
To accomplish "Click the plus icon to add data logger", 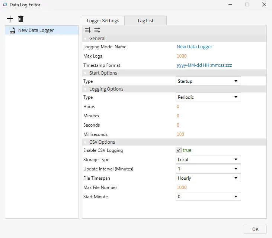I will [10, 19].
